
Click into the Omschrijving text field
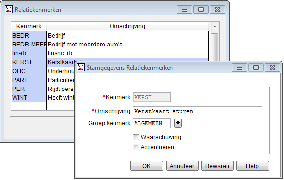(x=197, y=111)
